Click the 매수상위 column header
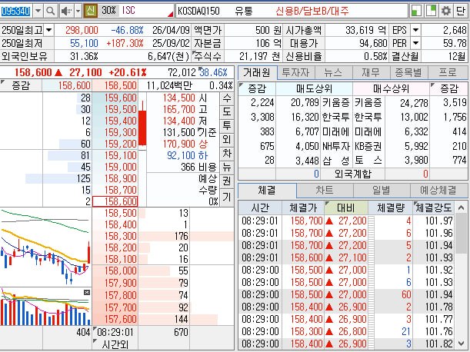 392,88
